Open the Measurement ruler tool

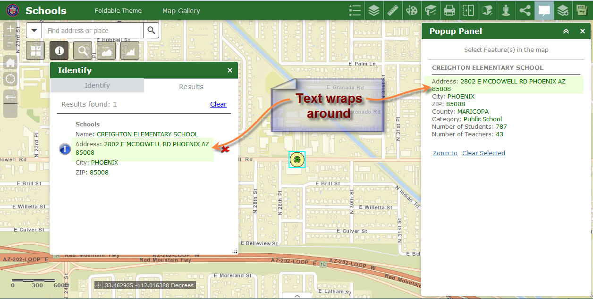pos(393,10)
